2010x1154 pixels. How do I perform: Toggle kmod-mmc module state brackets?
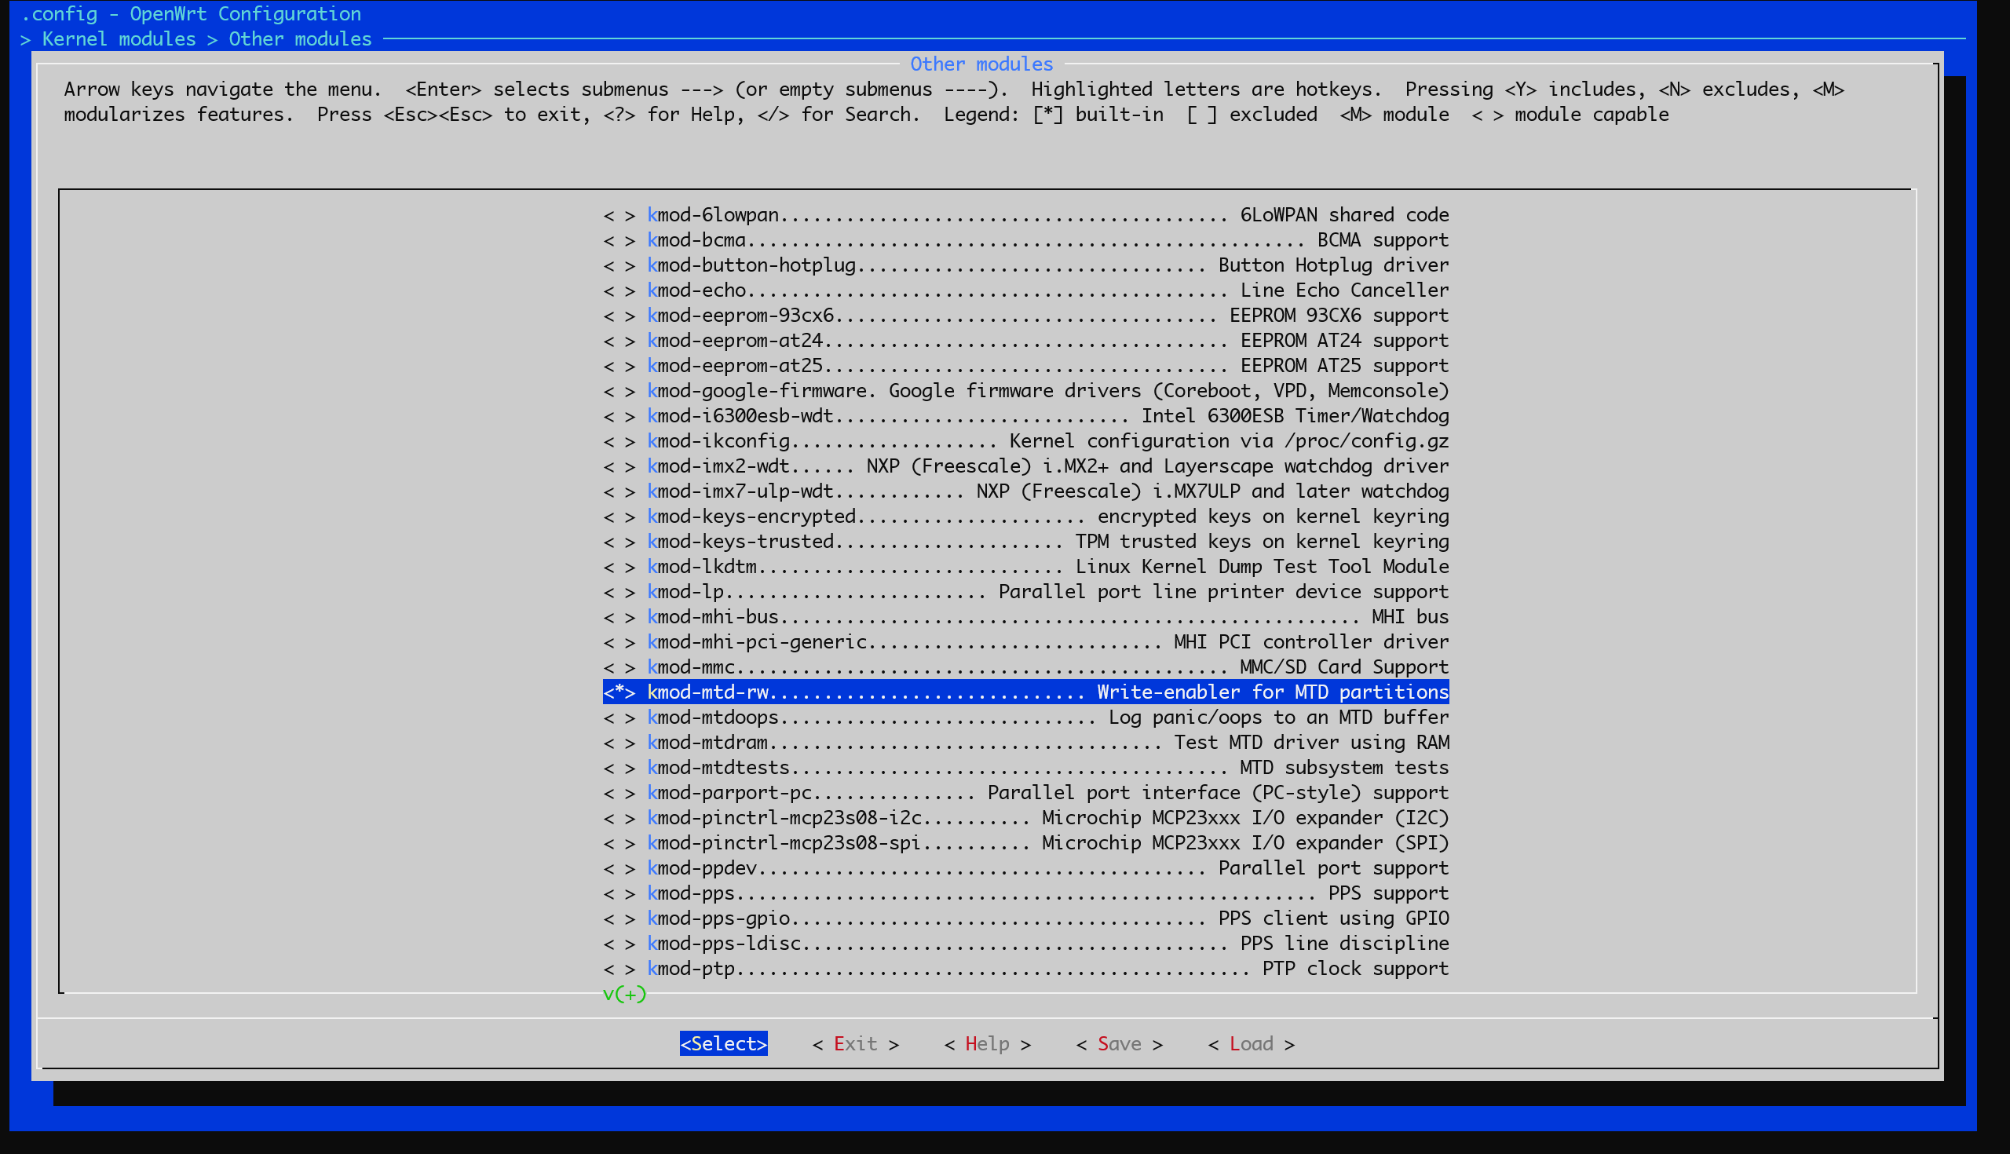tap(619, 667)
